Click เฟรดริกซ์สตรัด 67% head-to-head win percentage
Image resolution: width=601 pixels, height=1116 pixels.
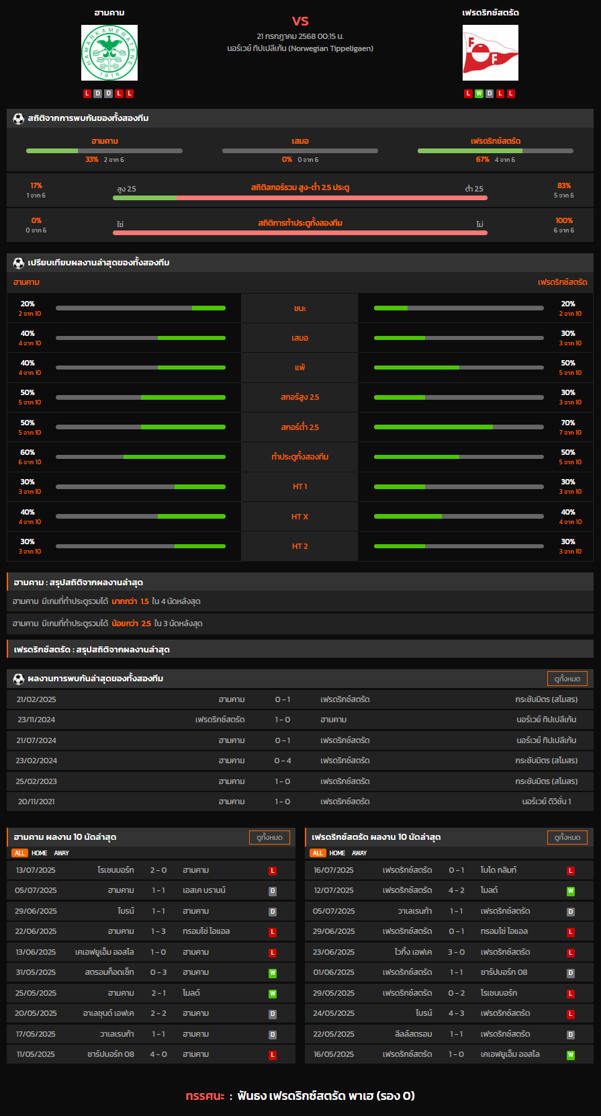click(x=483, y=160)
